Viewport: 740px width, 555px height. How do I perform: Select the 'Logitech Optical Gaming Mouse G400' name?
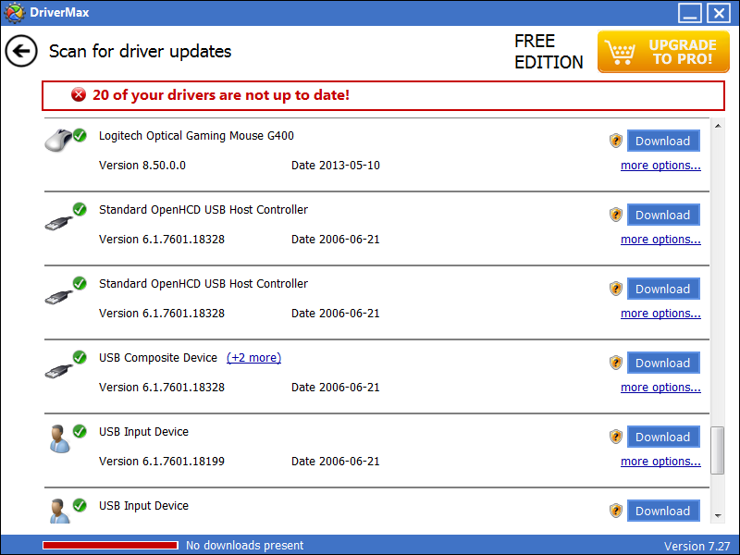pos(196,136)
